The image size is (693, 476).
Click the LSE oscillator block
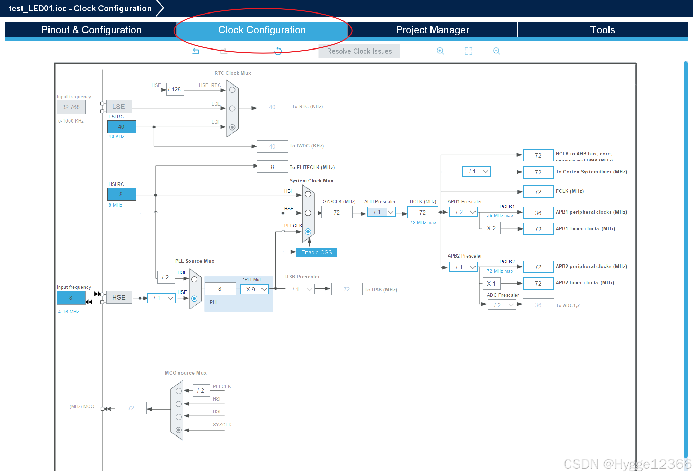(x=119, y=107)
